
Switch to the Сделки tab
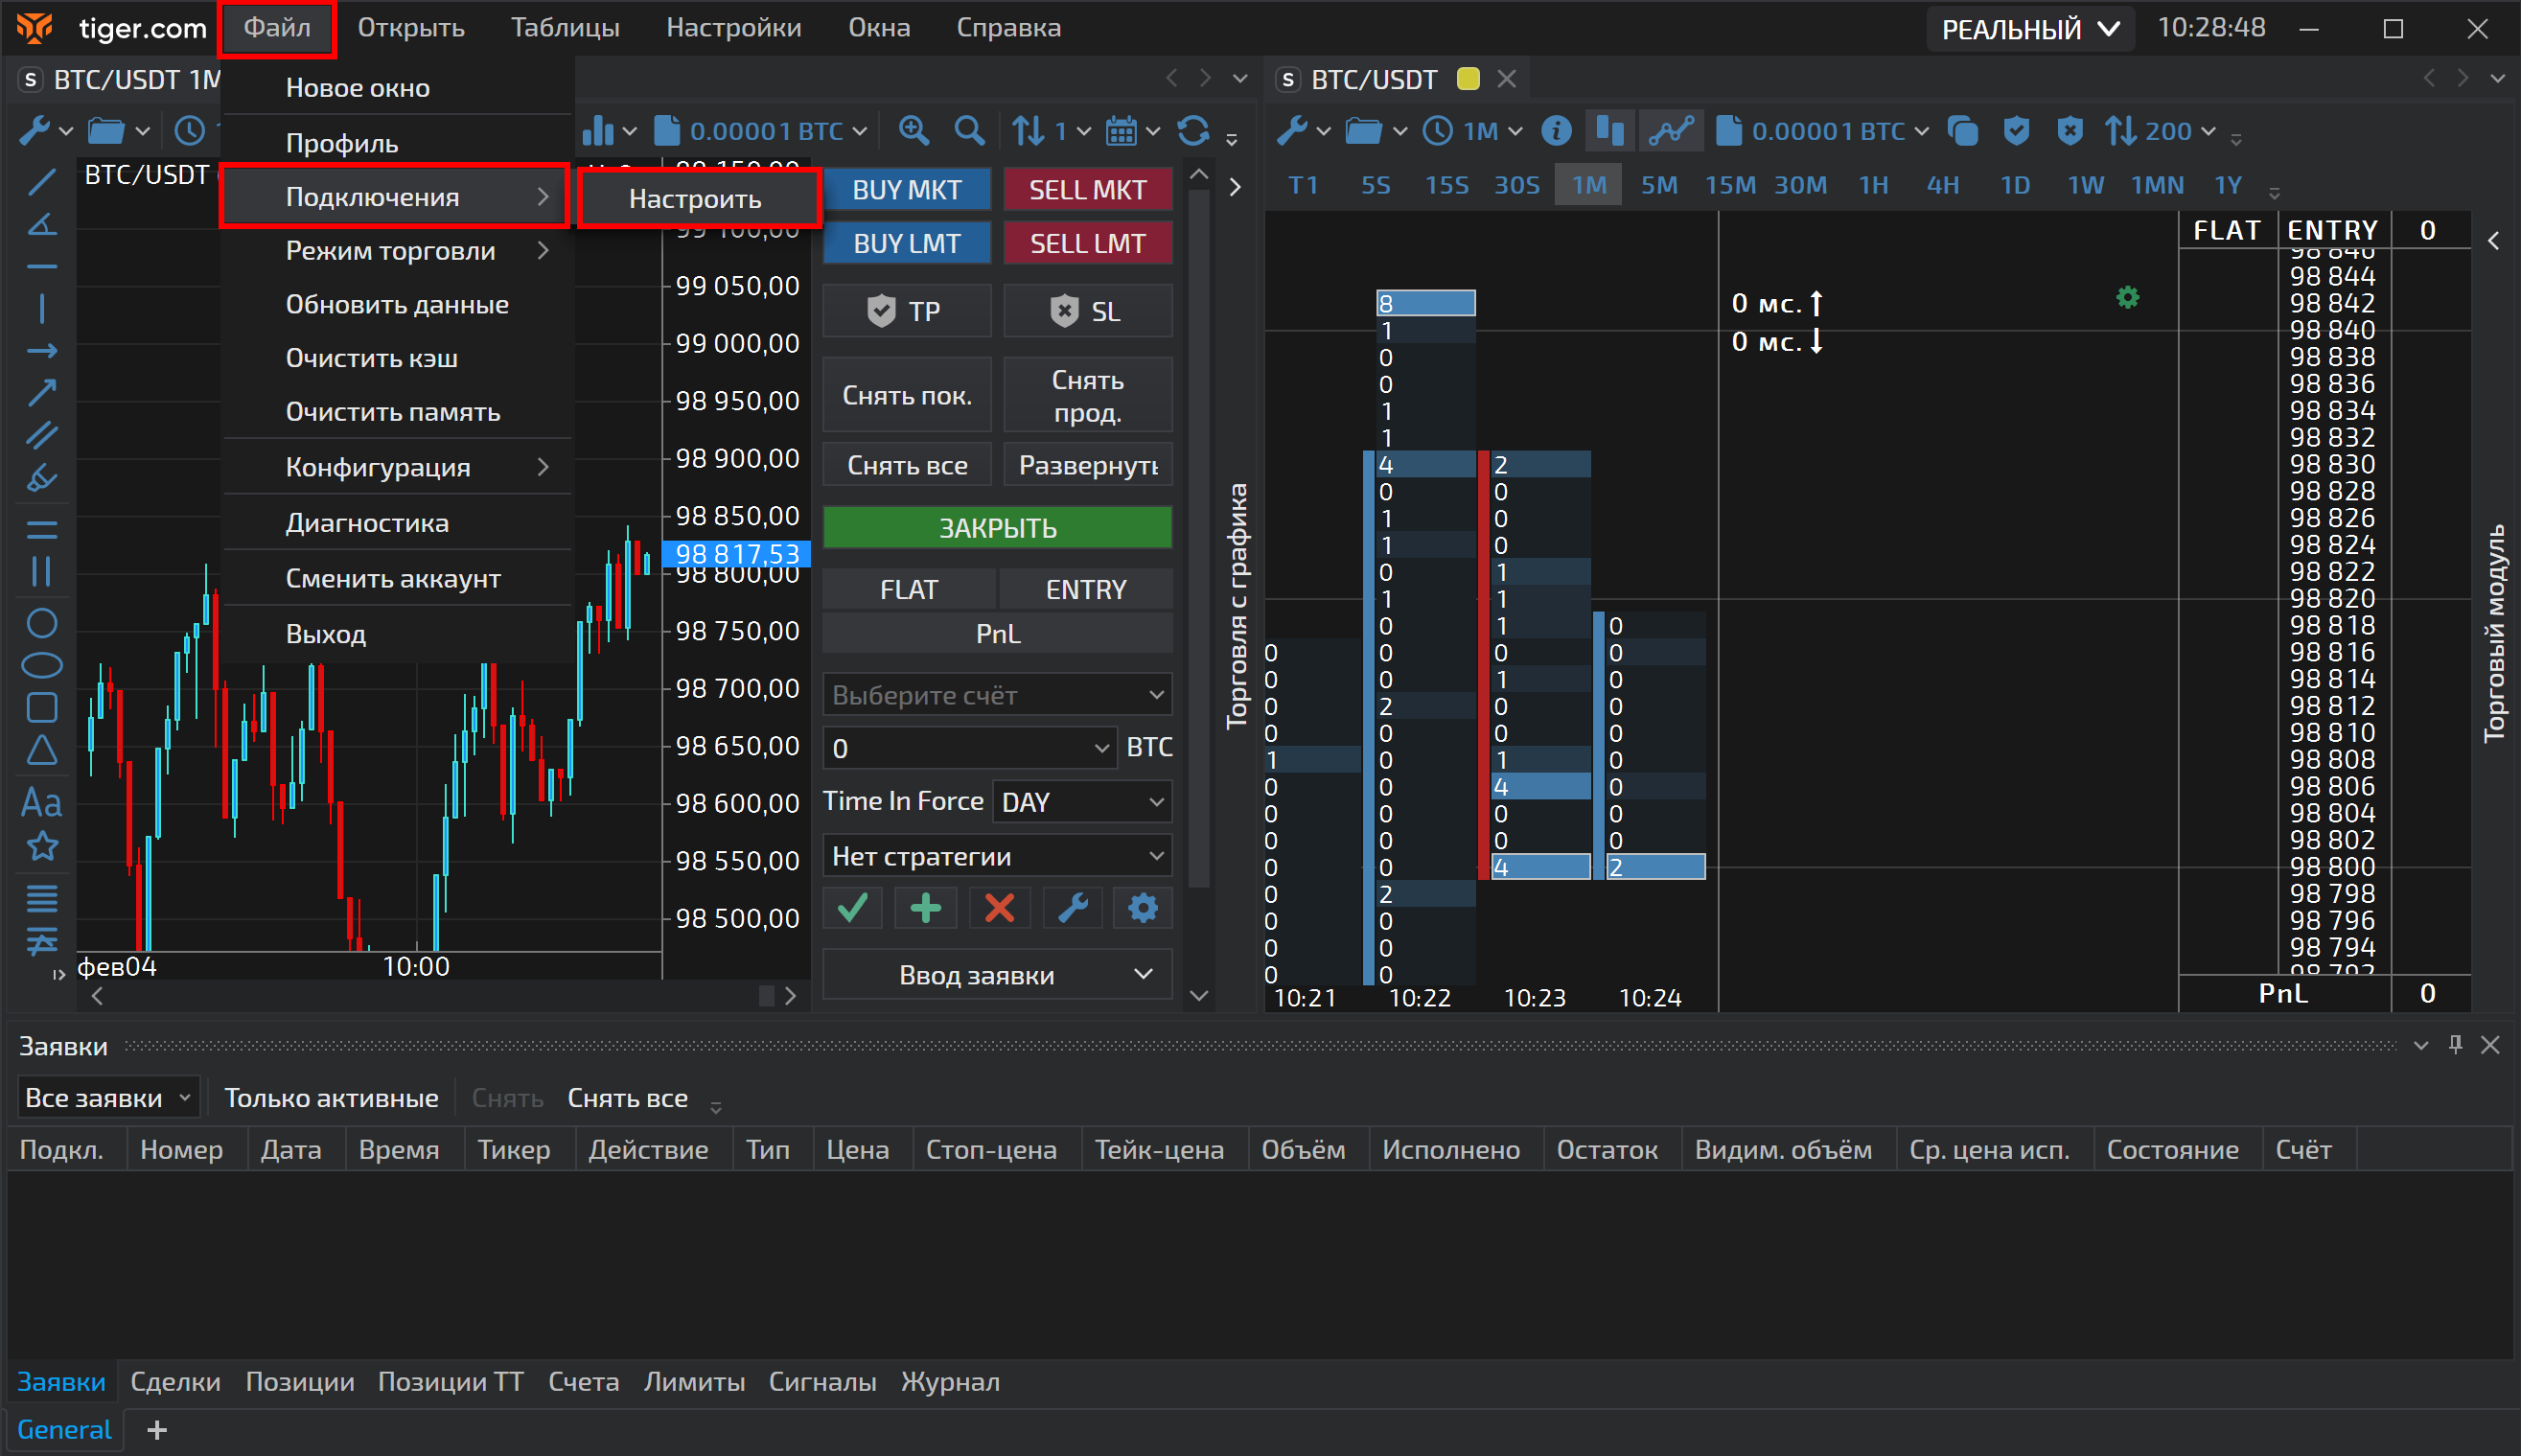(175, 1382)
